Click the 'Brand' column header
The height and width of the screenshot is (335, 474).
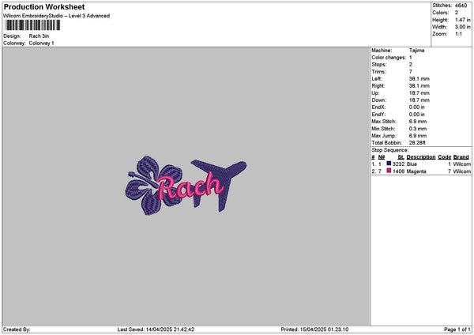click(461, 157)
